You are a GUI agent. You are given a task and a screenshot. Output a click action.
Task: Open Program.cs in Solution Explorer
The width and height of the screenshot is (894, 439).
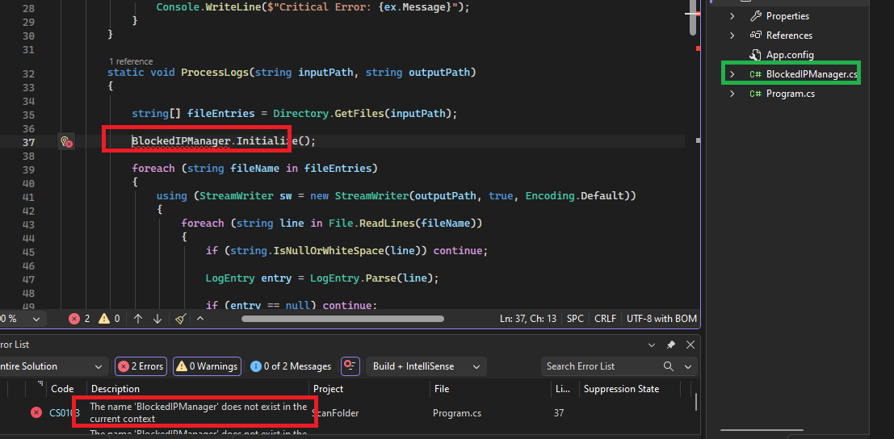click(791, 94)
